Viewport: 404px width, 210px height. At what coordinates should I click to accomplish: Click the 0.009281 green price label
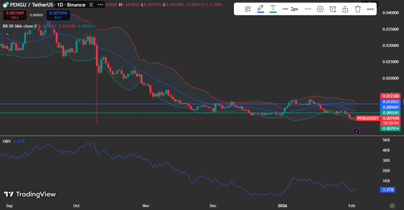click(x=390, y=113)
